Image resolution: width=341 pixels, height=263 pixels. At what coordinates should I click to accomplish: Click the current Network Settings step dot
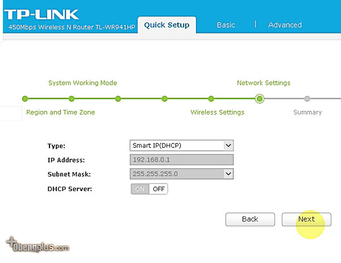click(260, 99)
